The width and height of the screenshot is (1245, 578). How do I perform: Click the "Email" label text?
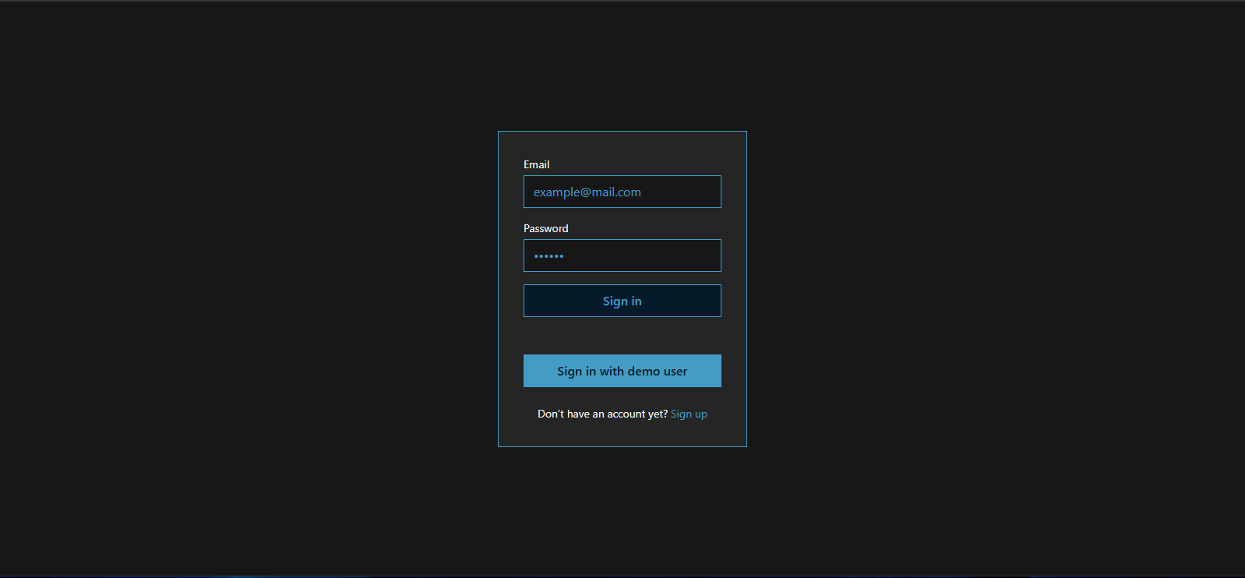point(536,164)
